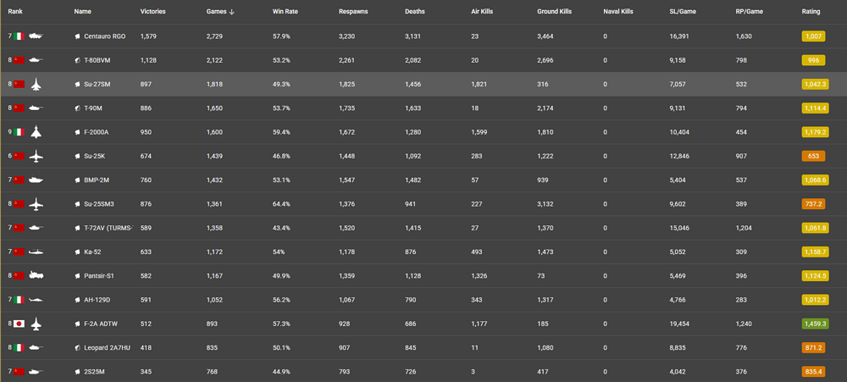Open the T-80BVM vehicle name link
Image resolution: width=847 pixels, height=382 pixels.
[97, 60]
